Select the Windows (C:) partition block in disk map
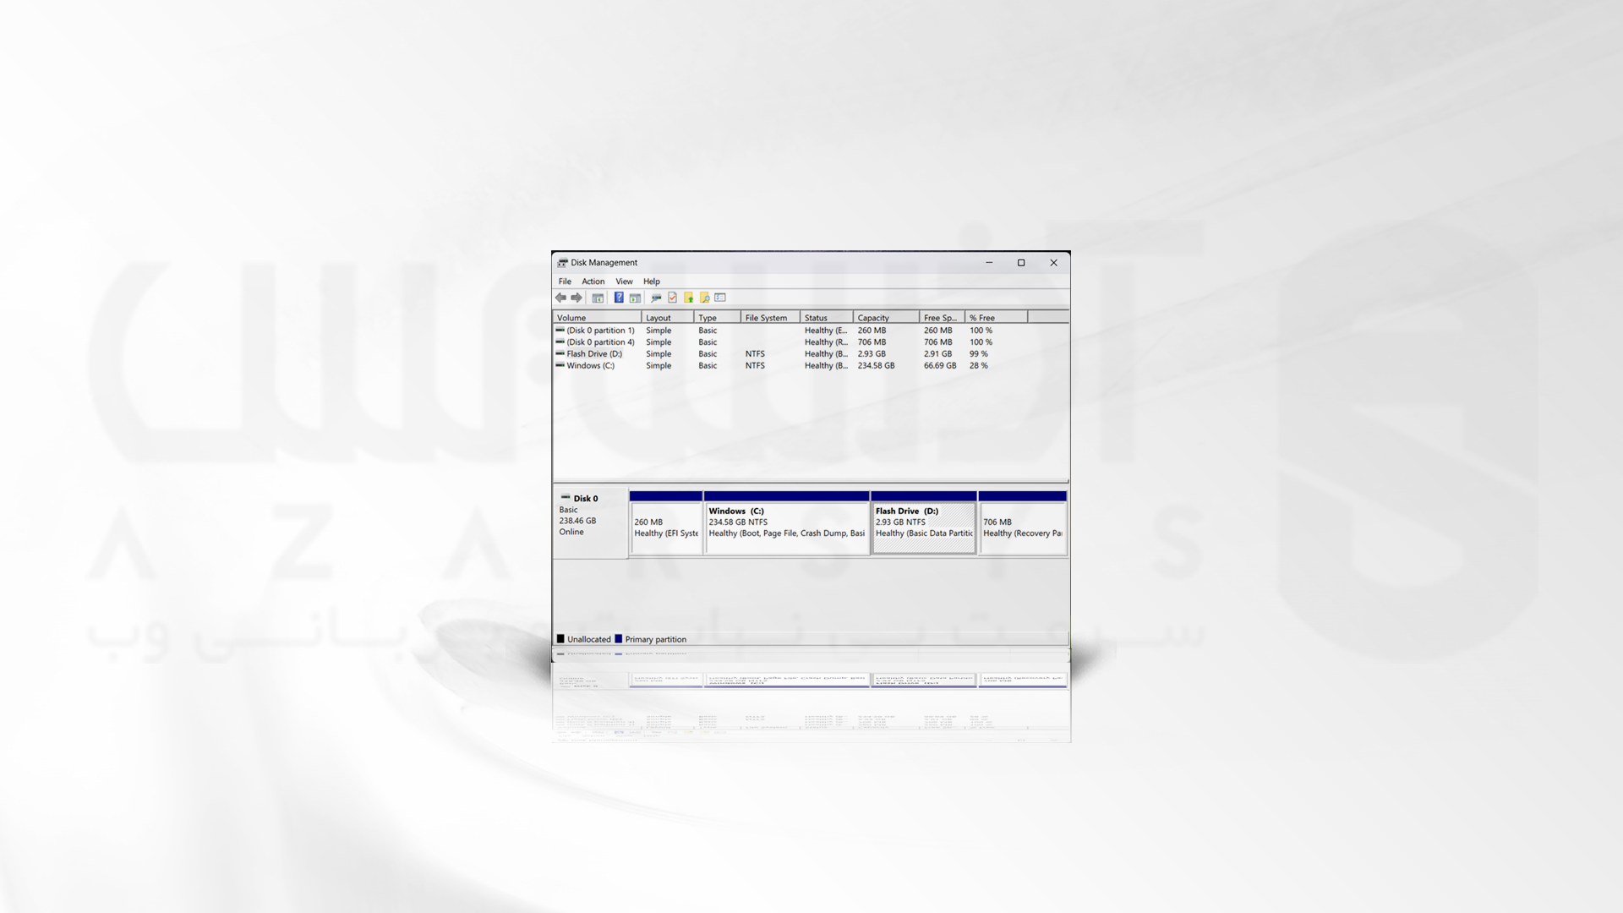 (x=786, y=522)
